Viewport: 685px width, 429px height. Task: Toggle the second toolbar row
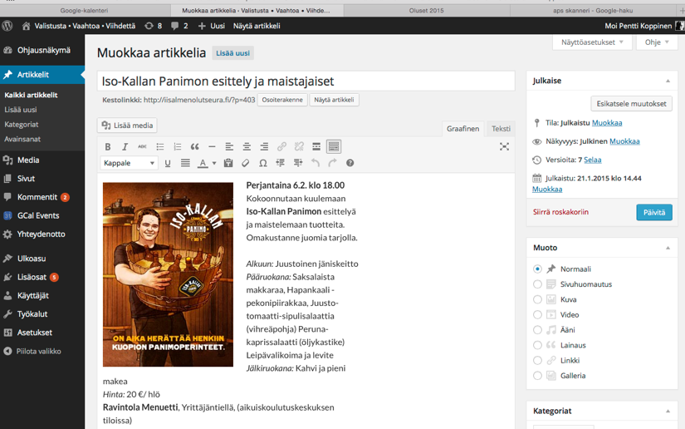[334, 147]
